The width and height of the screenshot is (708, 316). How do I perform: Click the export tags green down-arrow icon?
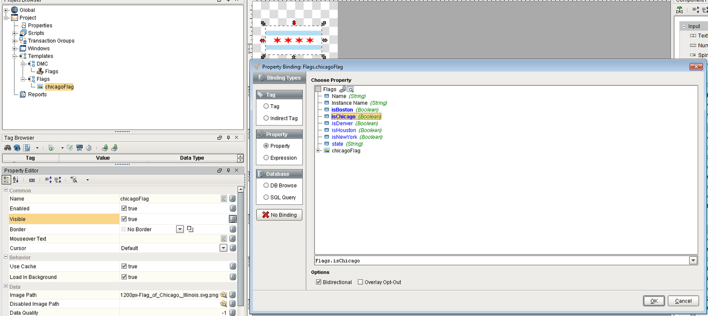click(x=114, y=148)
